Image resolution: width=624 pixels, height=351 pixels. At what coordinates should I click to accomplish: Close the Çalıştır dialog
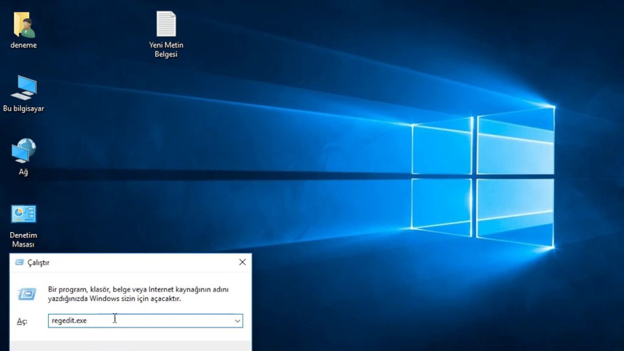(242, 262)
